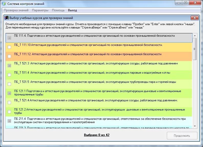This screenshot has height=147, width=203.
Task: Open the Помощь menu
Action: 58,10
